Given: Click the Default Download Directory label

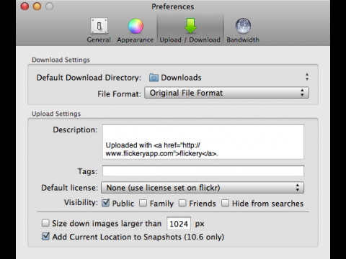Looking at the screenshot, I should [89, 78].
